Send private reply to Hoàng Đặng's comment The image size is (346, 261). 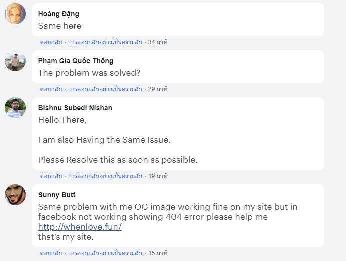105,42
